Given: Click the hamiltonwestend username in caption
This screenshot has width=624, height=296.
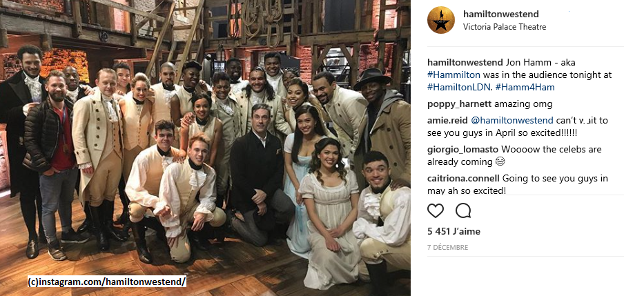Looking at the screenshot, I should [464, 63].
